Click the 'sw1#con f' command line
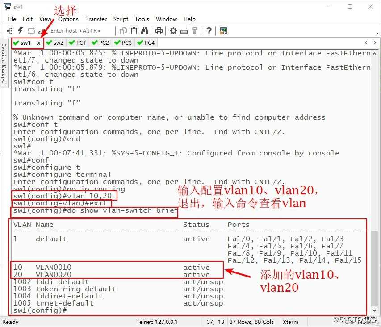The image size is (381, 327). click(33, 82)
